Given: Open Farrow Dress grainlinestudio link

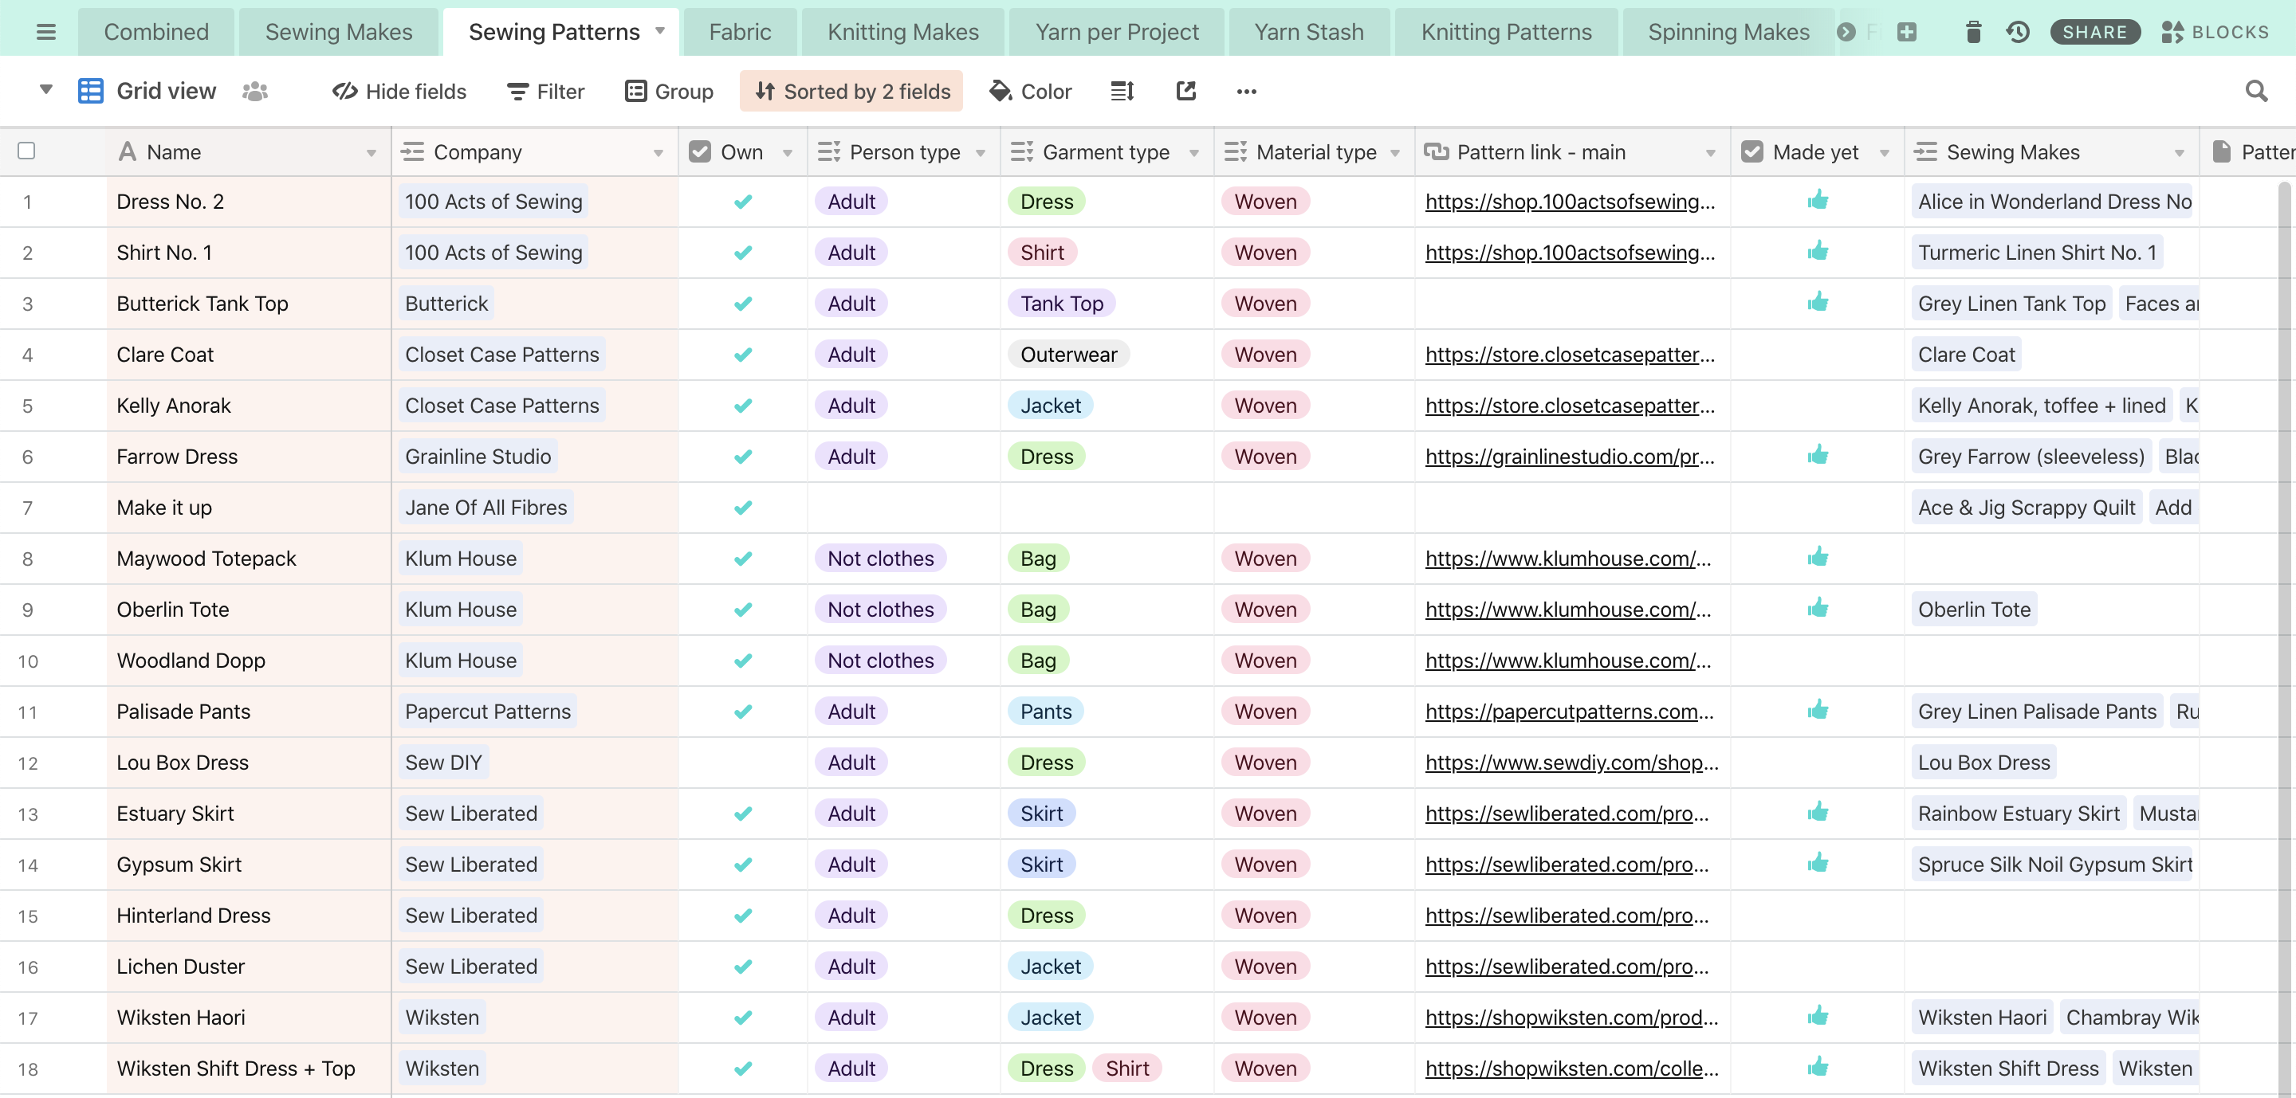Looking at the screenshot, I should point(1570,457).
